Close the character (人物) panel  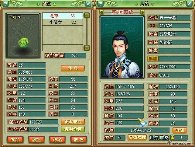189,4
